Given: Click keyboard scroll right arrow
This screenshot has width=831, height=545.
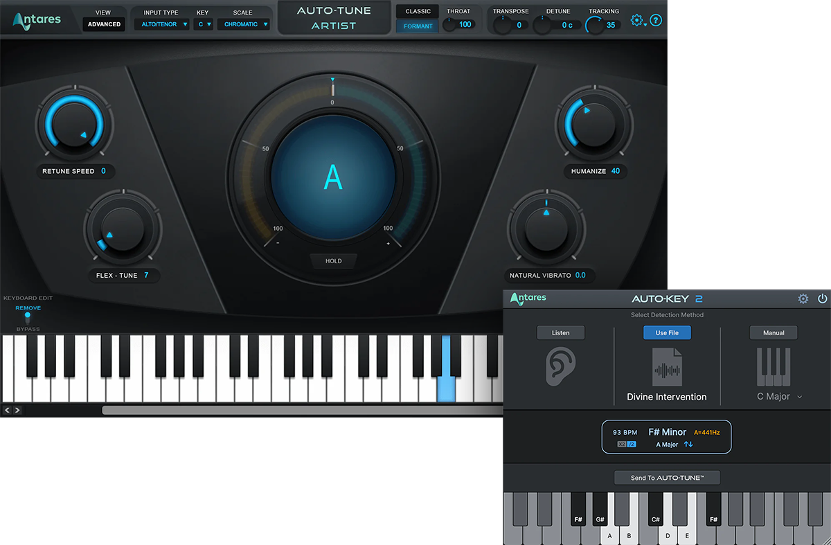Looking at the screenshot, I should [x=17, y=410].
